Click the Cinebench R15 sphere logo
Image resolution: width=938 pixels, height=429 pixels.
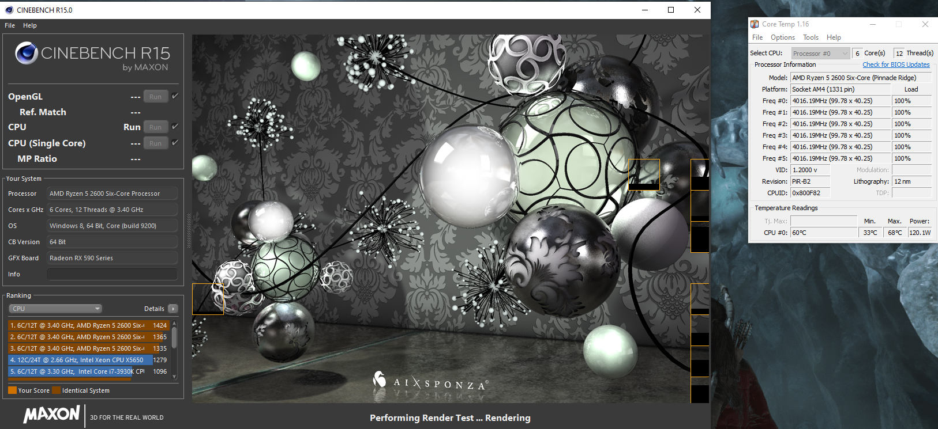coord(27,53)
